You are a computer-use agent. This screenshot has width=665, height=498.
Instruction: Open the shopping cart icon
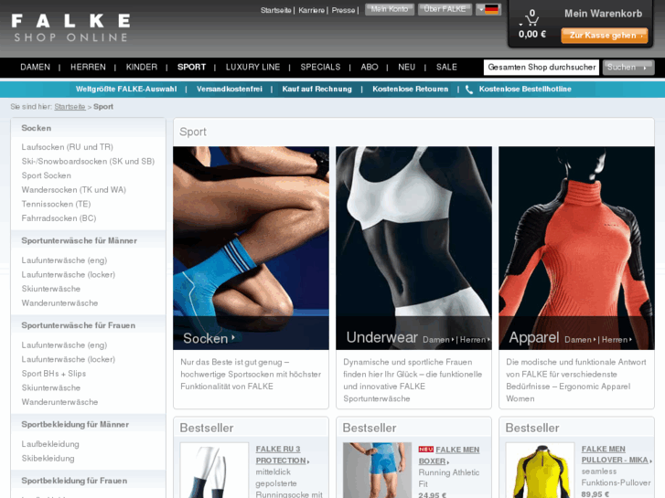(531, 18)
